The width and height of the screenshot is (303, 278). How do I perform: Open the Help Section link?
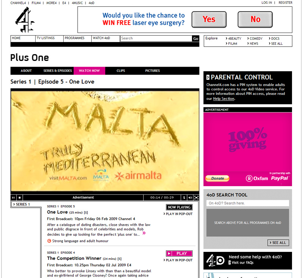[x=223, y=99]
